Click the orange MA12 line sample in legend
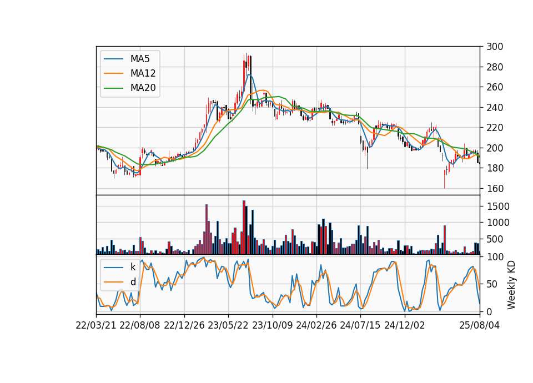 click(x=113, y=73)
